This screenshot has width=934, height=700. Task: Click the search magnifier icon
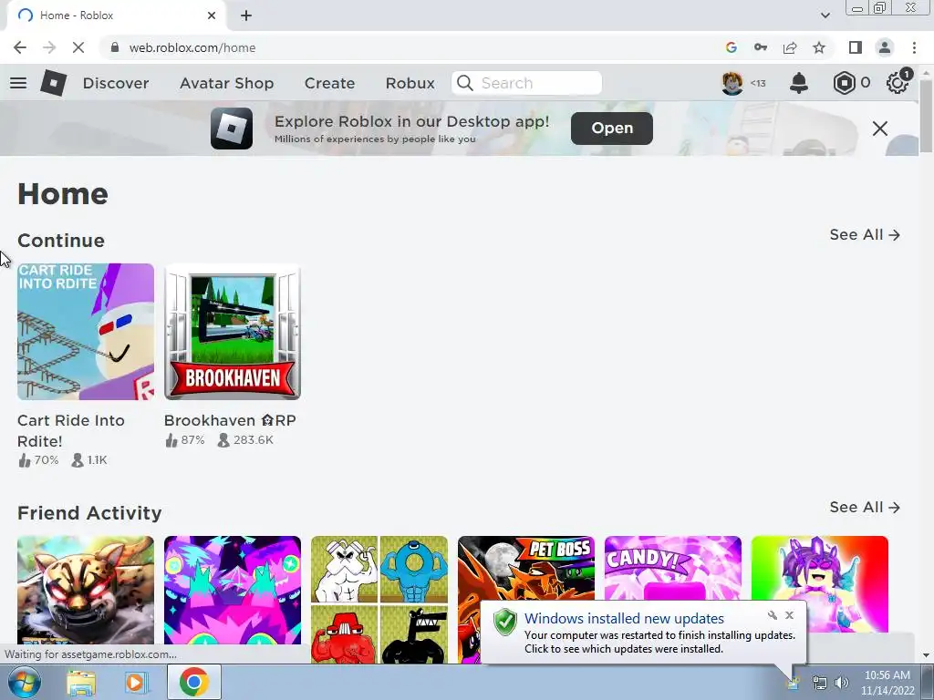coord(465,83)
